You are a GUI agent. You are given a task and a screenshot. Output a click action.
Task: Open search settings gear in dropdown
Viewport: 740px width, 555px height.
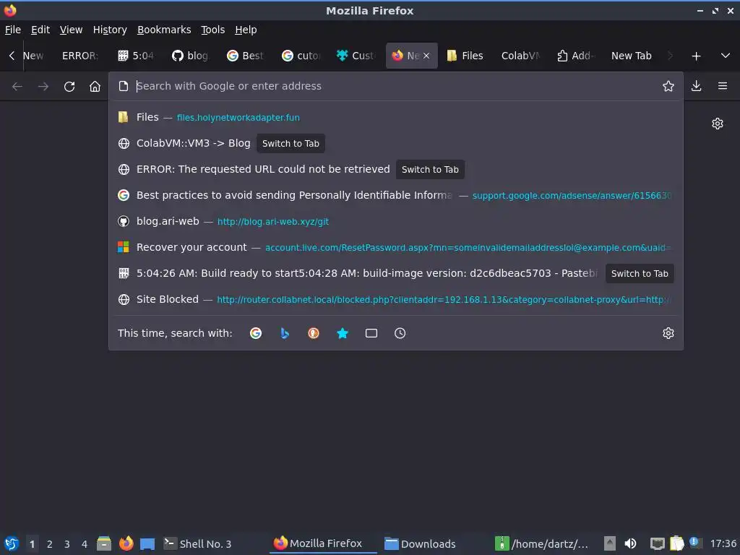[668, 333]
